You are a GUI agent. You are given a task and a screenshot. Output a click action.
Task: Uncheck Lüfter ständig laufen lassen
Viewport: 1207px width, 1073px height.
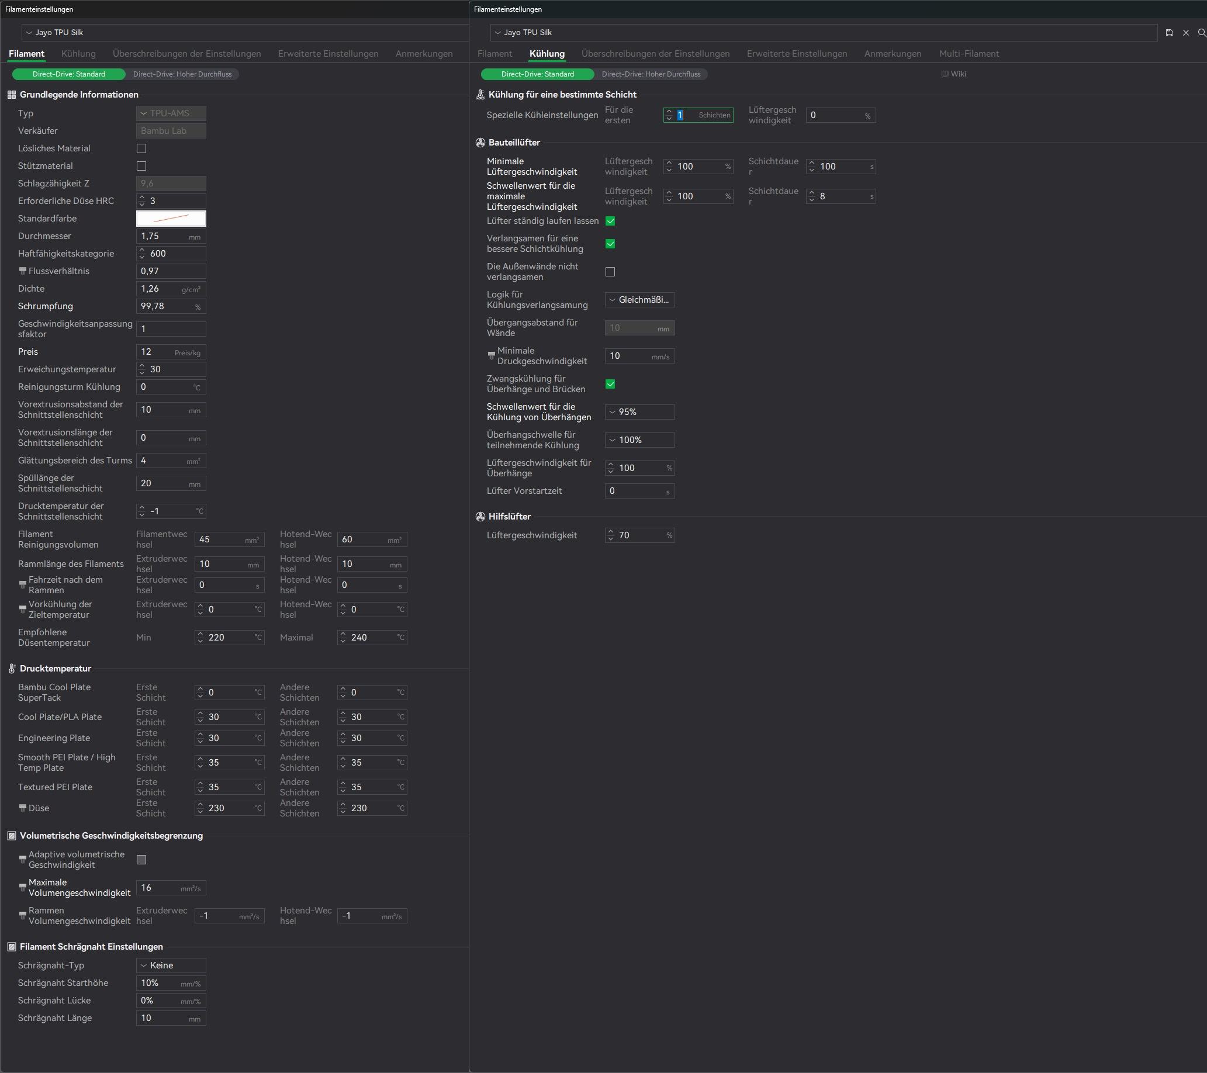[610, 221]
